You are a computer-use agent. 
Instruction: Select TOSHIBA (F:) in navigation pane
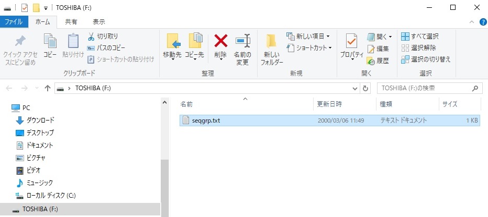coord(80,209)
